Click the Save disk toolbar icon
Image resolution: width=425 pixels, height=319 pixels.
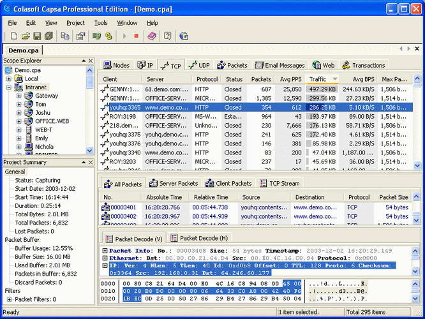37,36
